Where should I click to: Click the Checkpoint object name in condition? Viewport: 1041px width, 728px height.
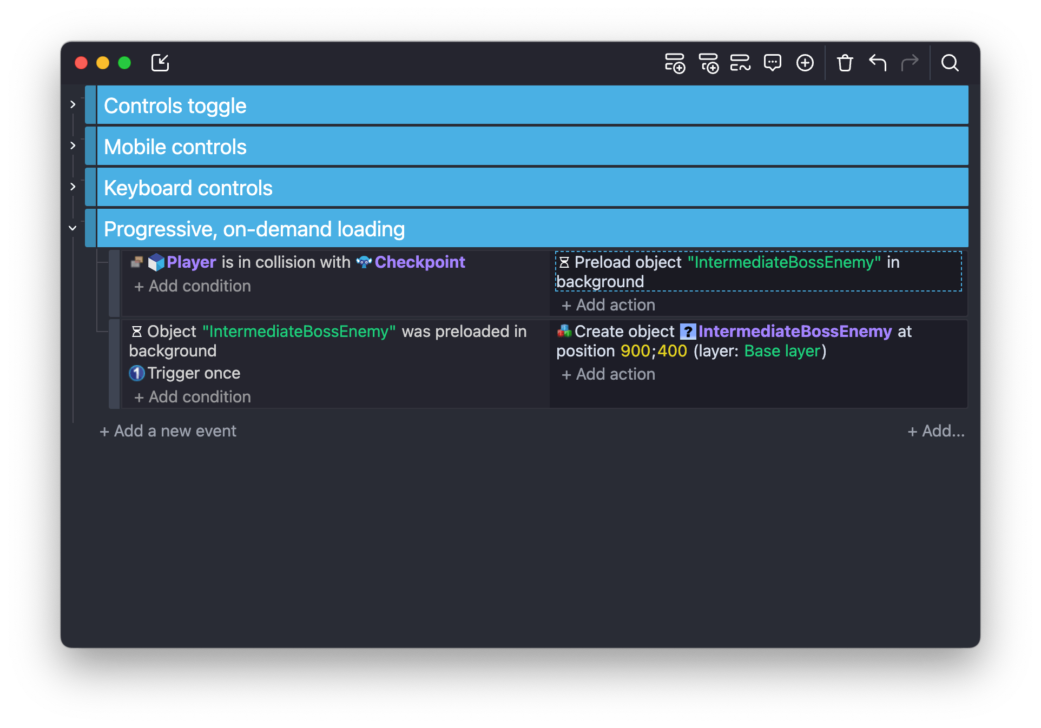pos(420,262)
